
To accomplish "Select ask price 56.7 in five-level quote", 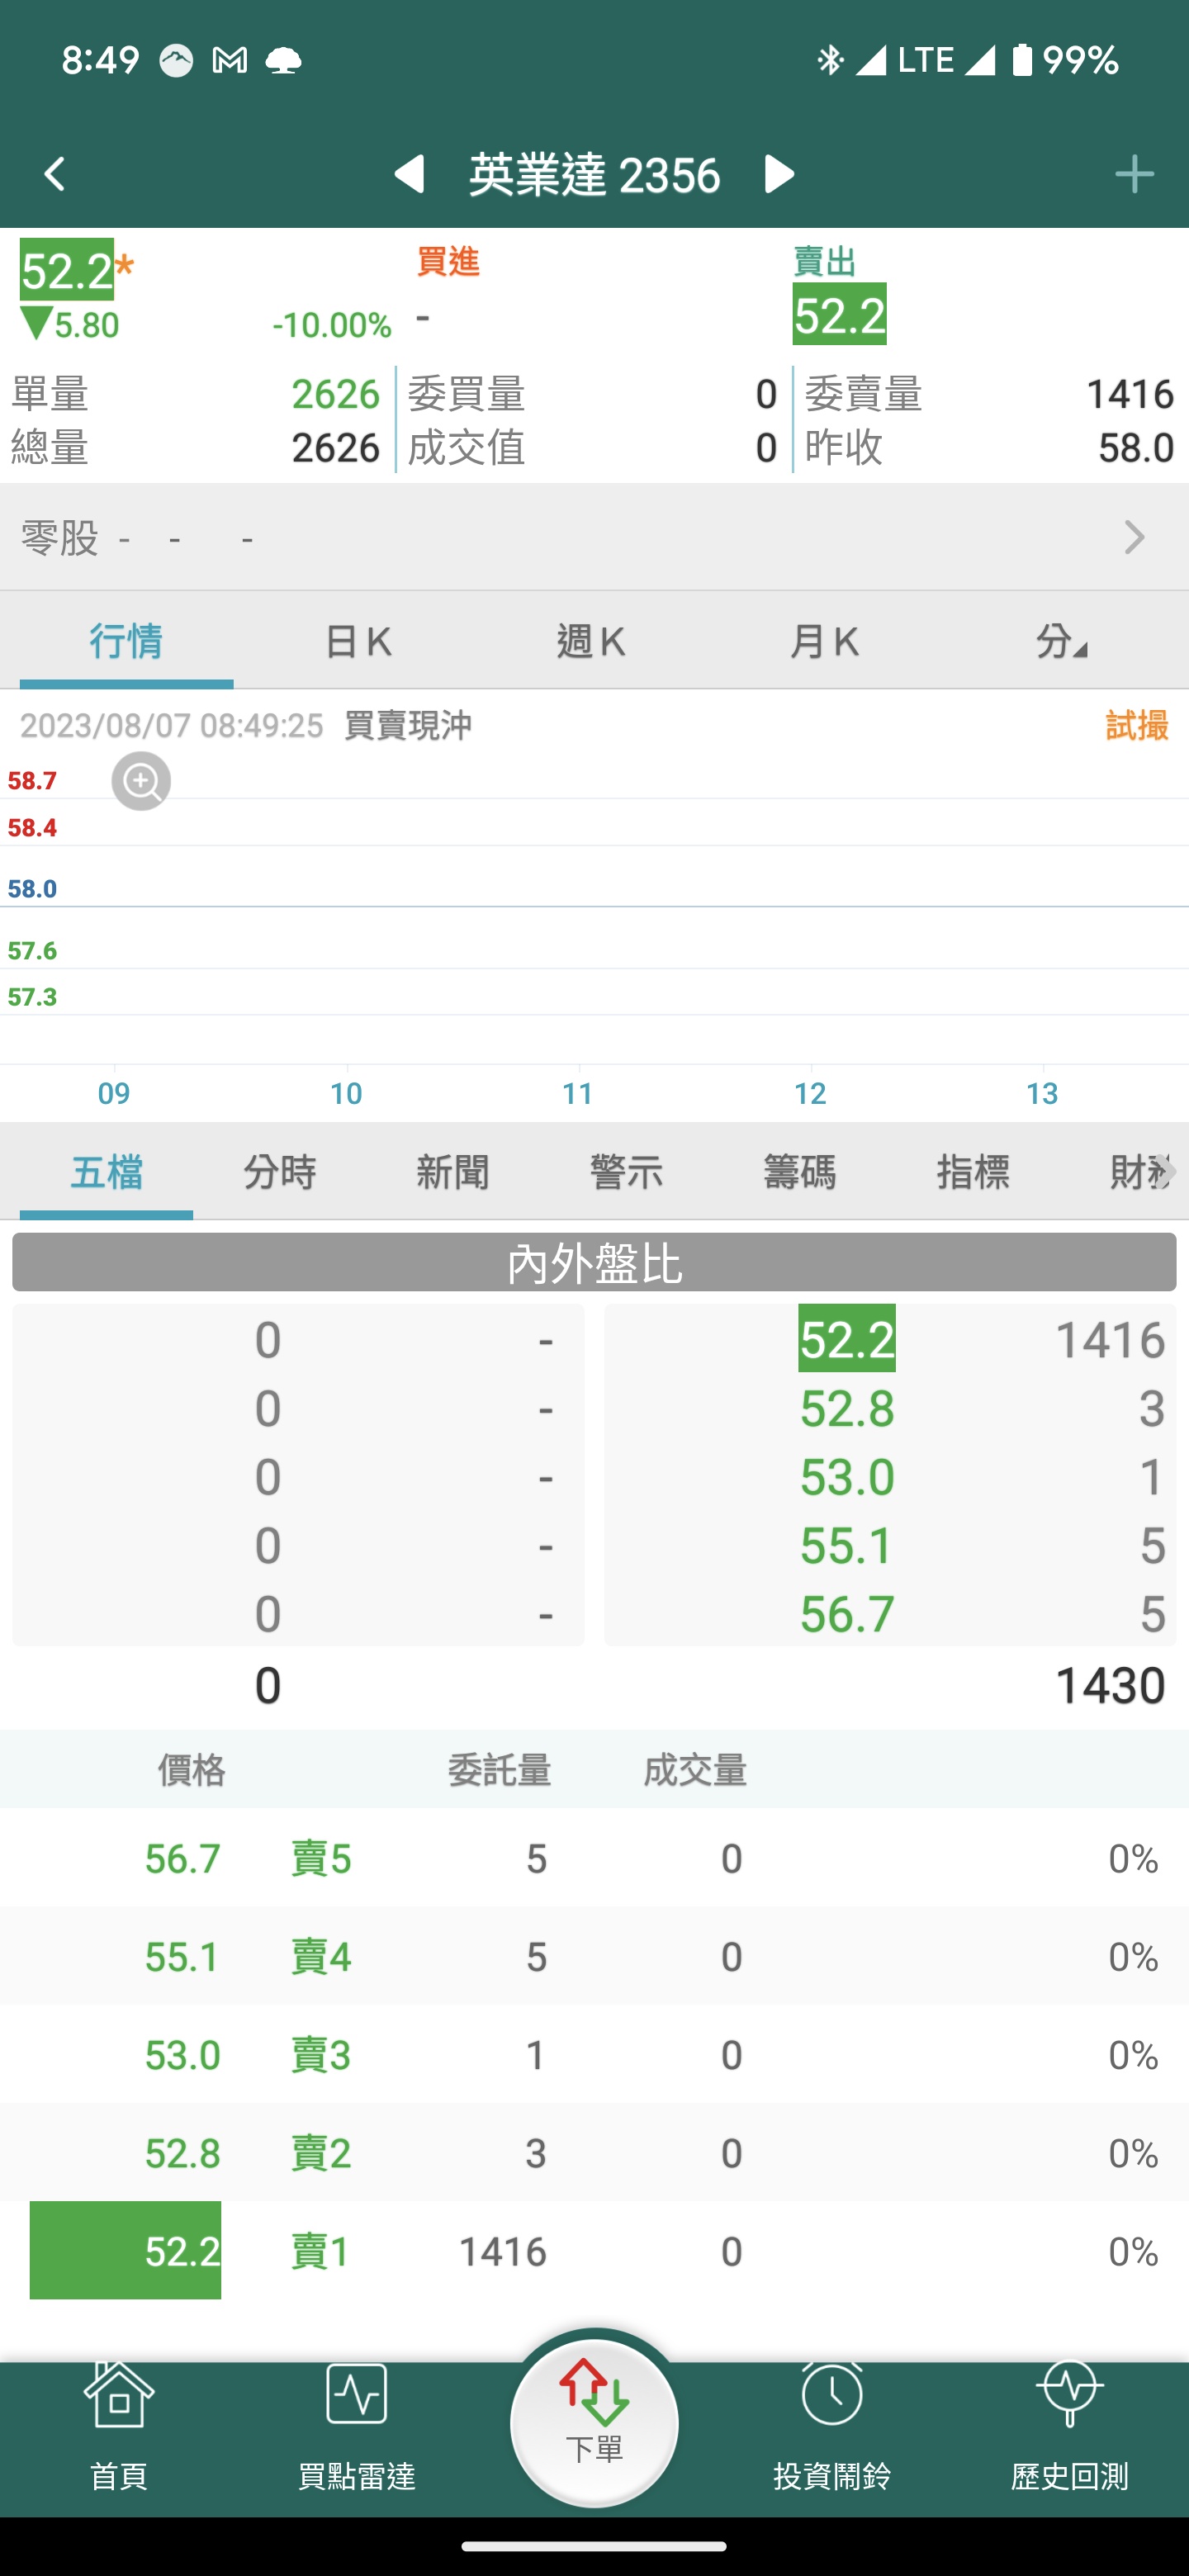I will 847,1614.
